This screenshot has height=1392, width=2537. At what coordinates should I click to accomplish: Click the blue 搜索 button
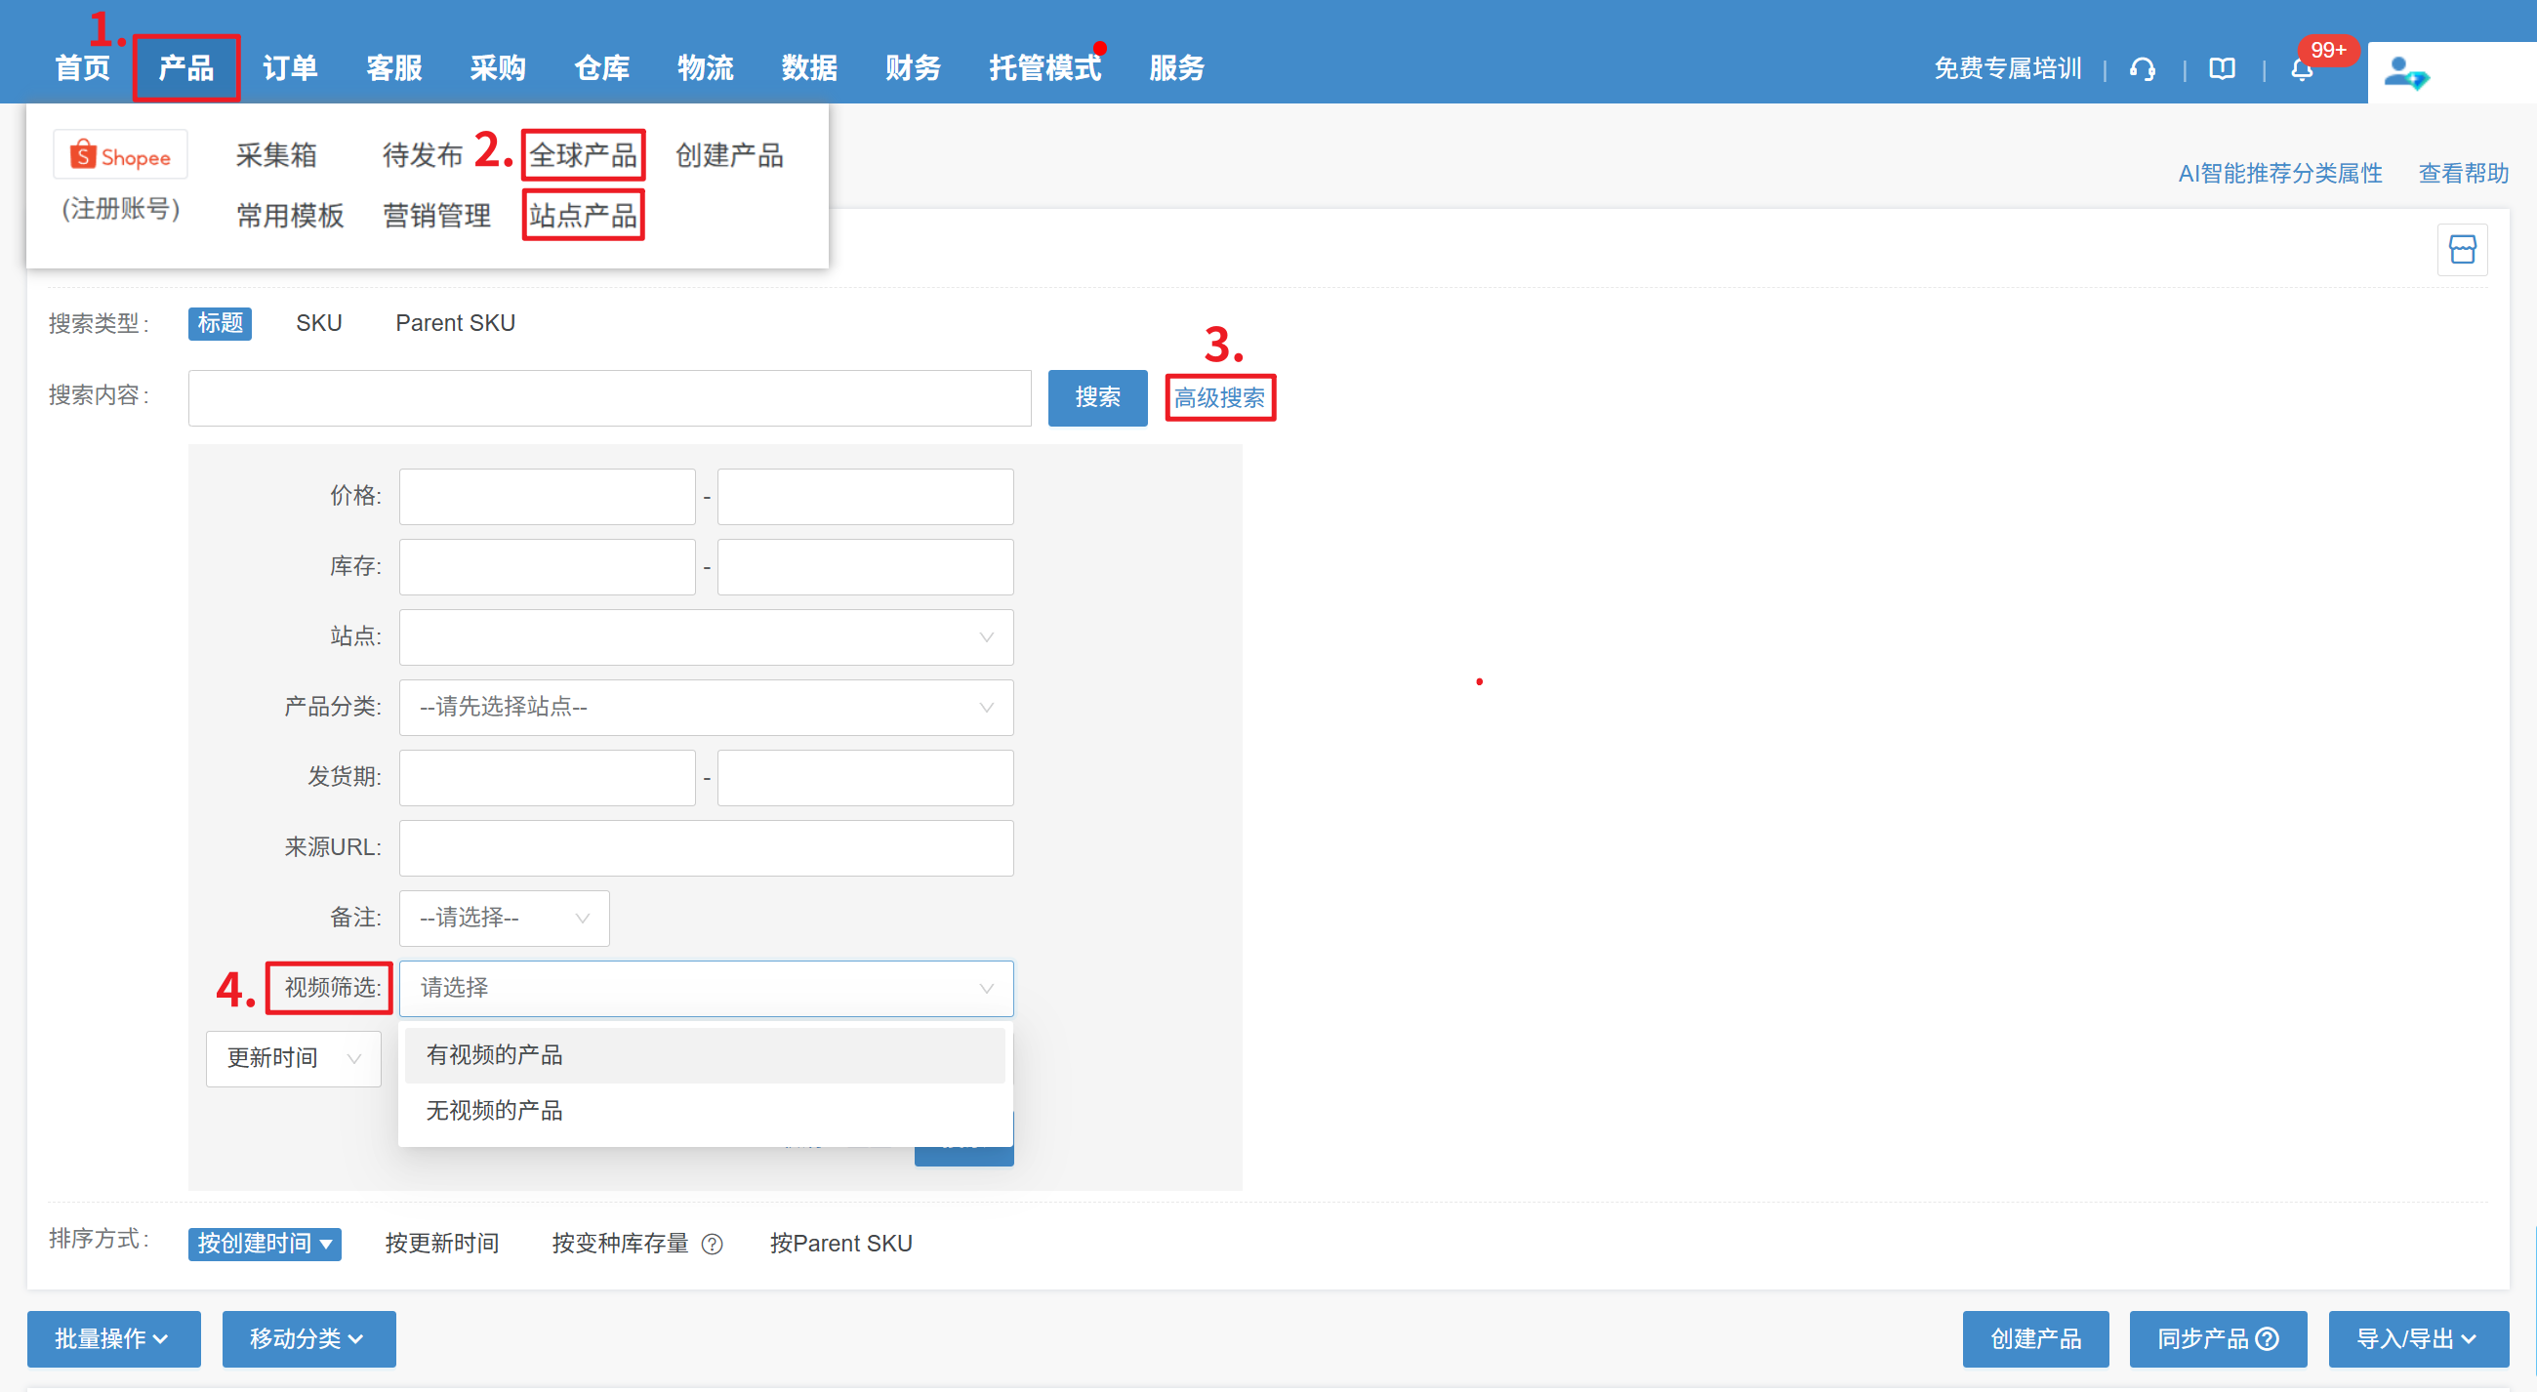click(1097, 397)
